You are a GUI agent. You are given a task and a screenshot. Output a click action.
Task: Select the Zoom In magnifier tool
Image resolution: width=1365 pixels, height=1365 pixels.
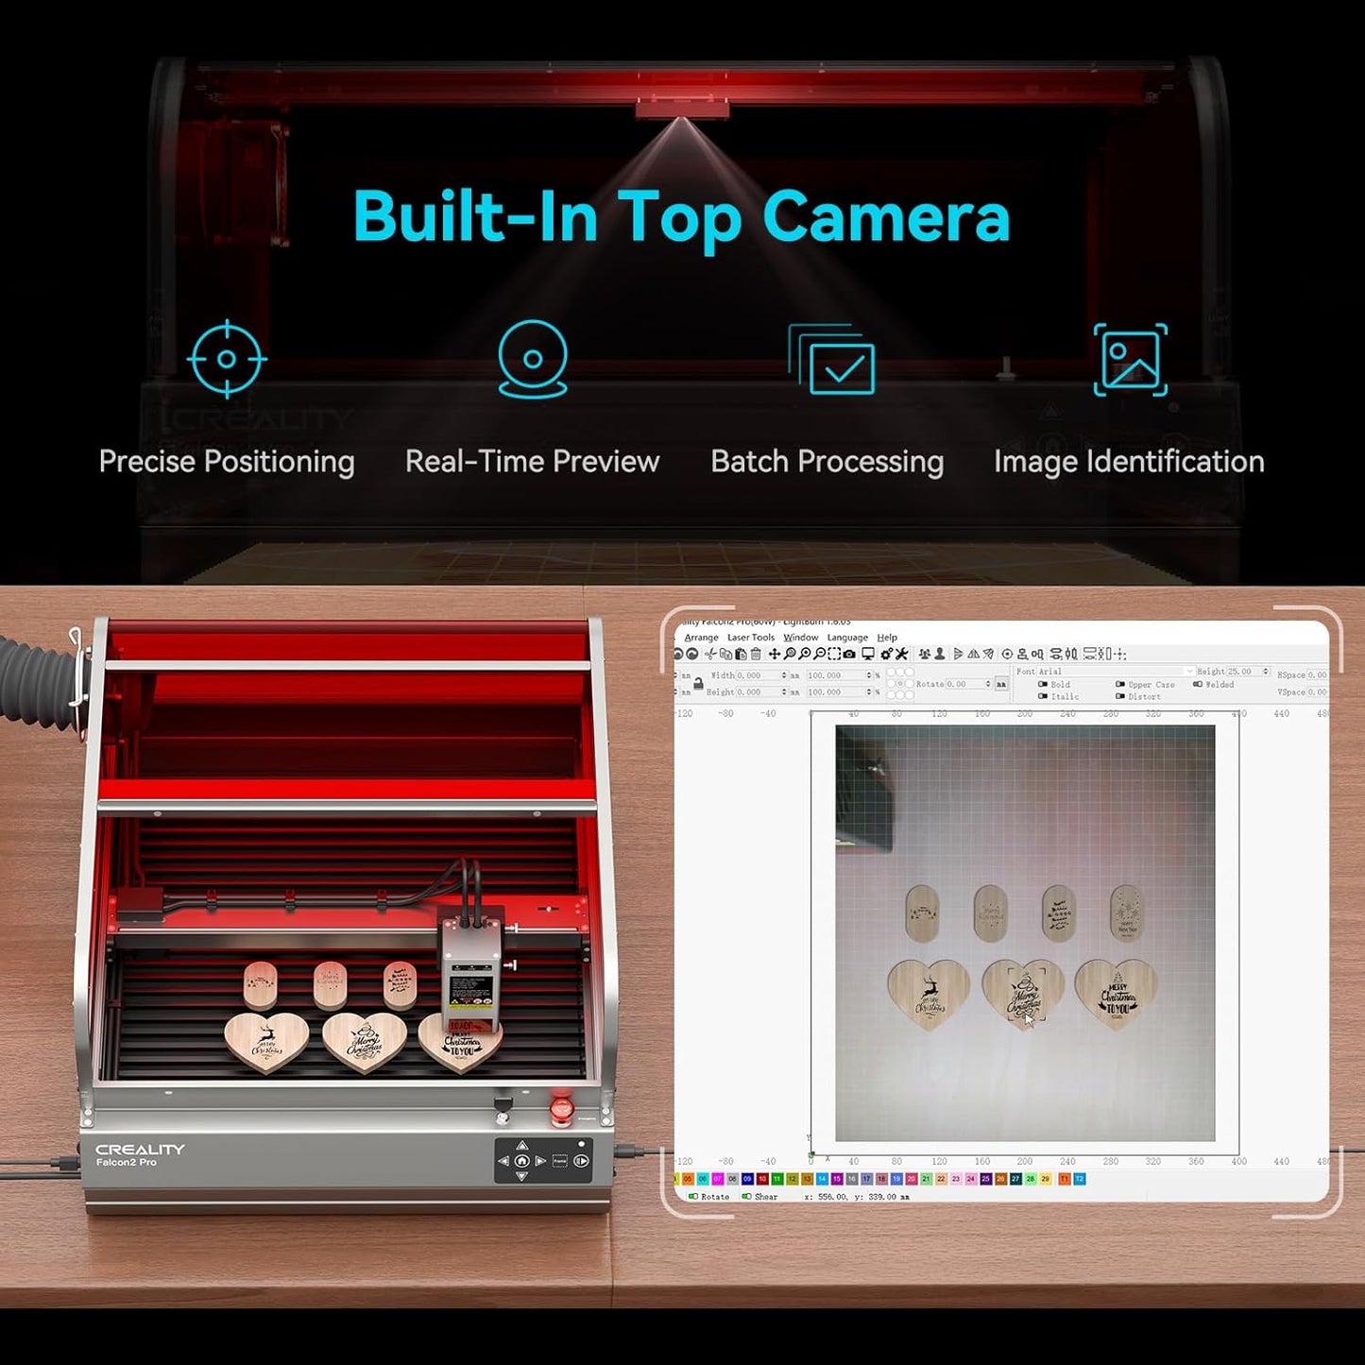pyautogui.click(x=805, y=654)
